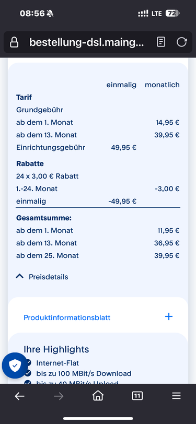
Task: Reload the page with refresh icon
Action: click(x=182, y=42)
